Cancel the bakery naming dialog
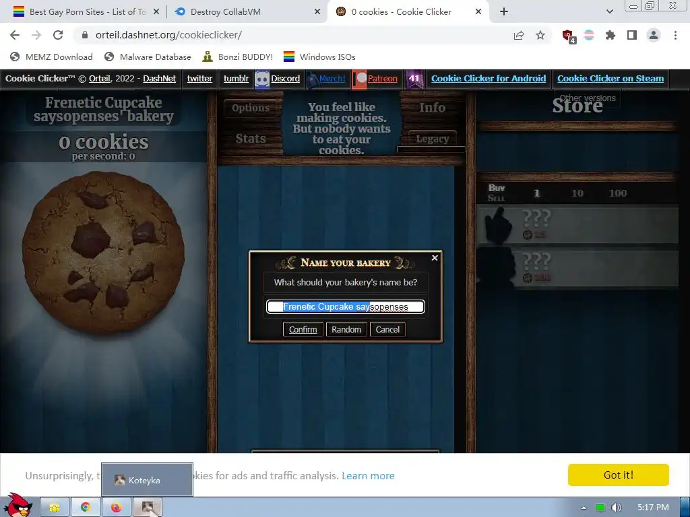This screenshot has width=690, height=517. [387, 329]
